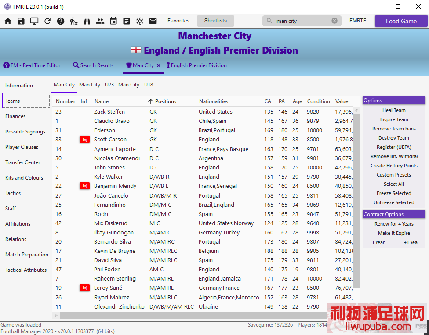Screen dimensions: 429x335
Task: Open the Shortlists tab
Action: click(x=215, y=21)
